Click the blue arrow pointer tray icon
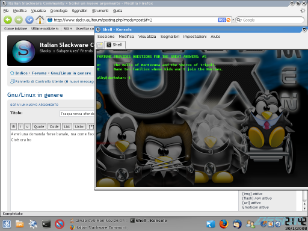This screenshot has height=231, width=308. click(211, 224)
